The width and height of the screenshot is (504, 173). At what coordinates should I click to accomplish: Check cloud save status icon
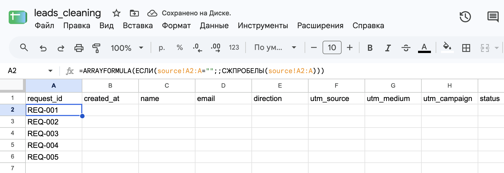click(152, 13)
